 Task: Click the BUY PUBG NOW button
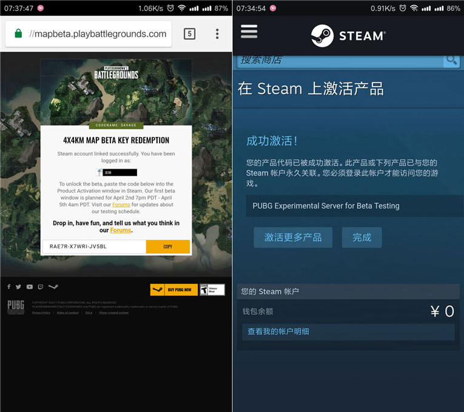[x=173, y=289]
